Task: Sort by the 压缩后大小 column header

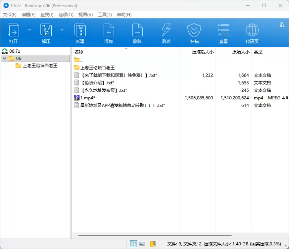Action: point(202,52)
